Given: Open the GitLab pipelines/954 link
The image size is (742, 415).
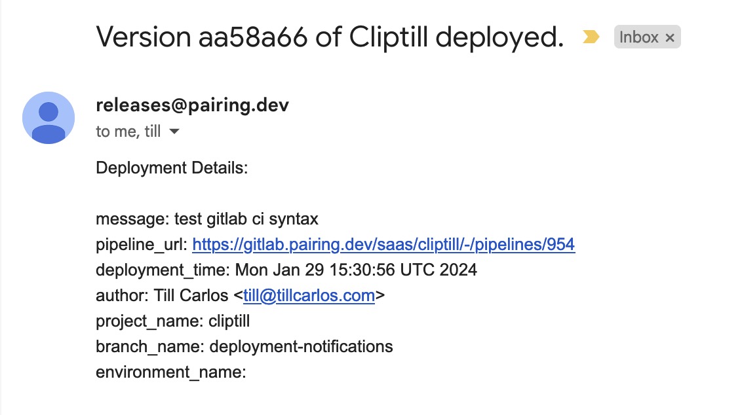Looking at the screenshot, I should 383,245.
